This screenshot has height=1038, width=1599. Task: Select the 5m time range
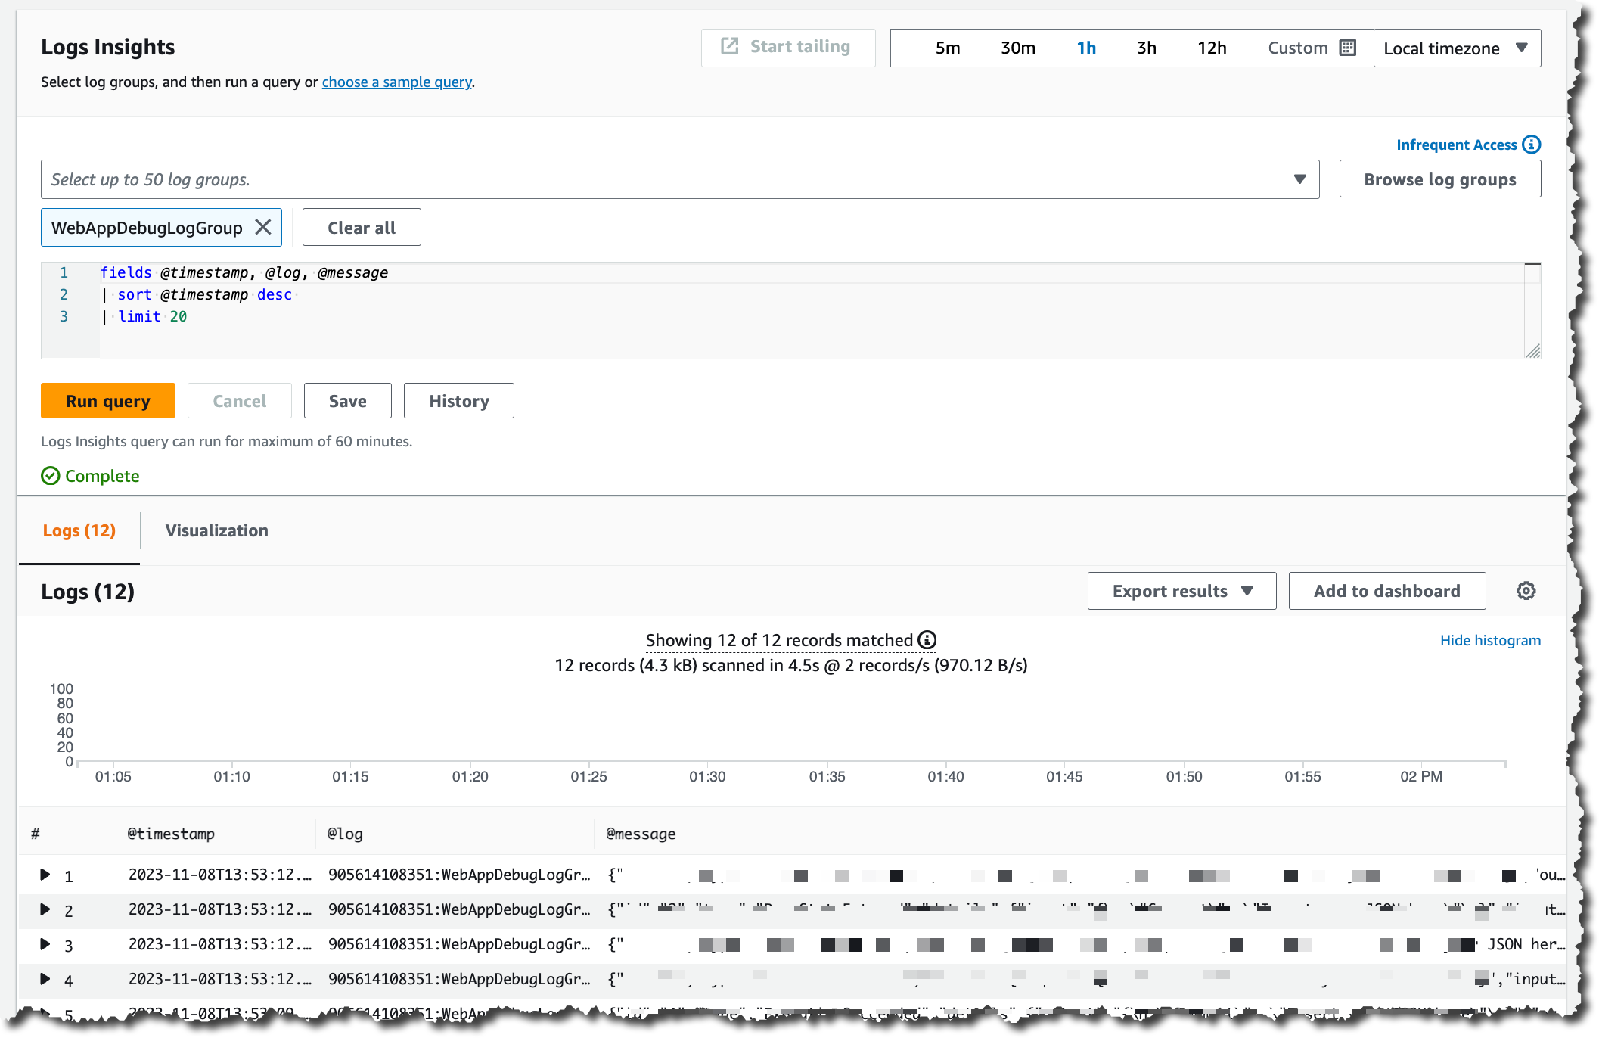pyautogui.click(x=947, y=48)
